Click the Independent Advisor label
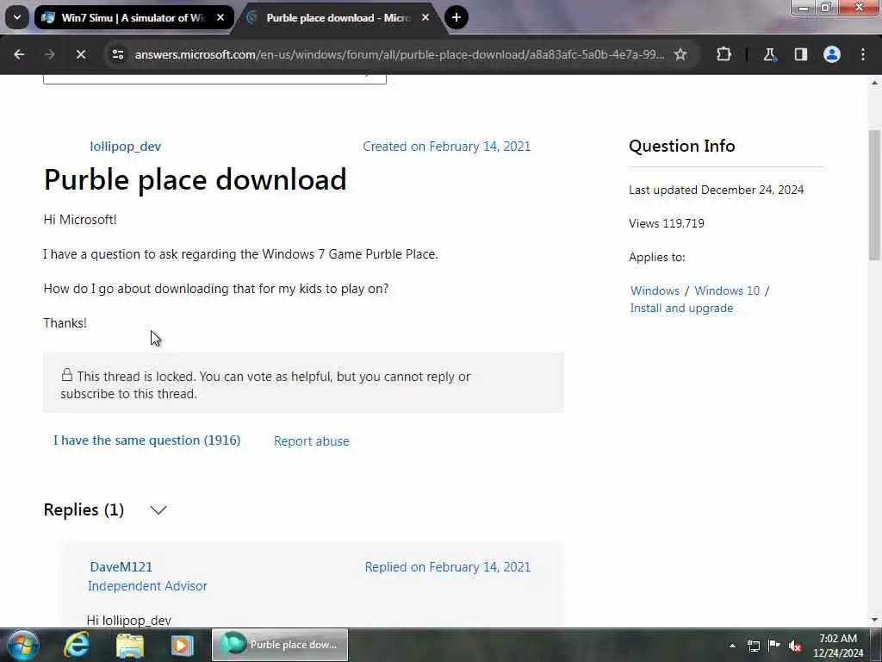The height and width of the screenshot is (662, 882). point(147,586)
